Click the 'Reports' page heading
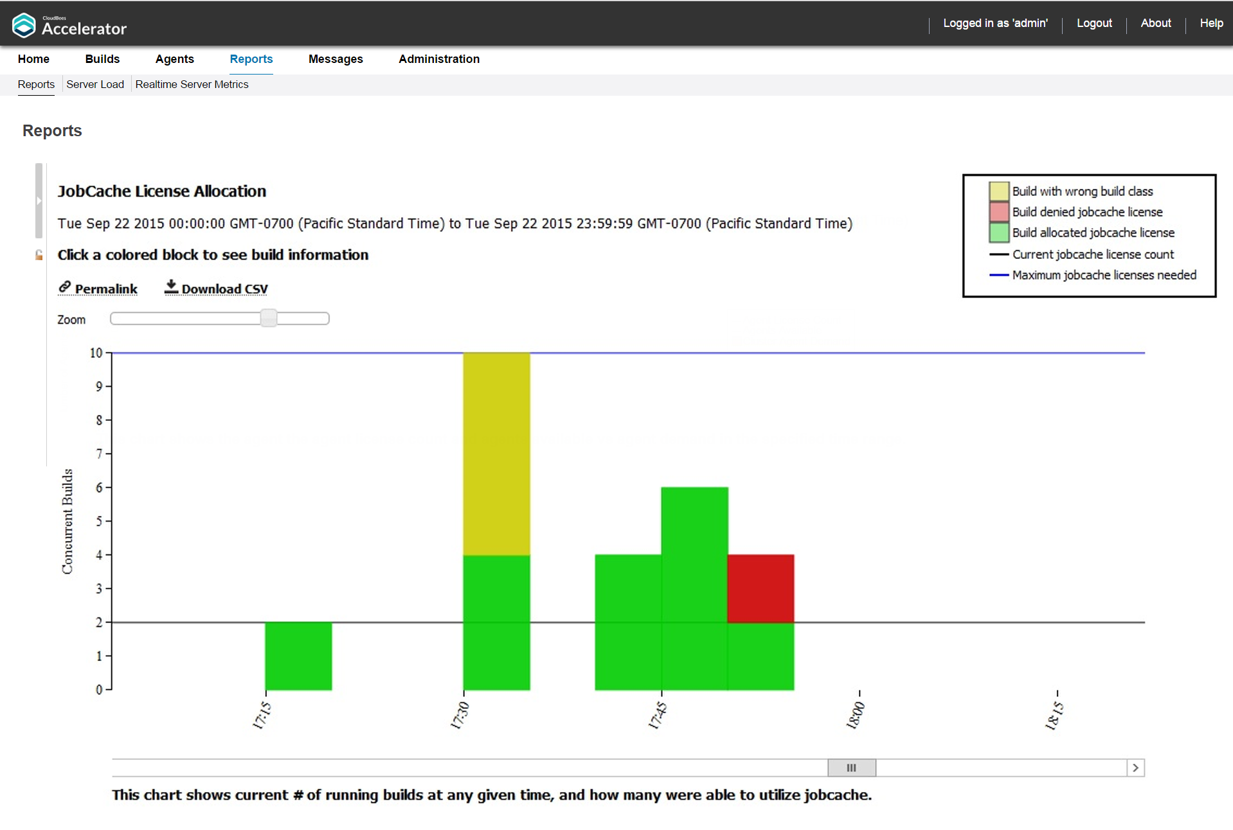This screenshot has width=1233, height=830. click(x=52, y=130)
